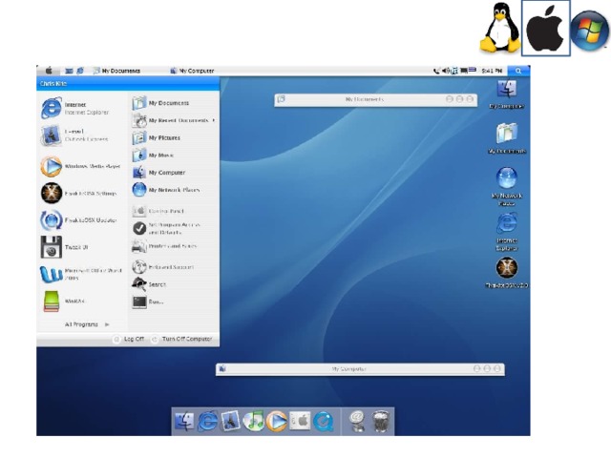The height and width of the screenshot is (458, 611).
Task: Click My Documents taskbar button in menu bar
Action: [116, 71]
